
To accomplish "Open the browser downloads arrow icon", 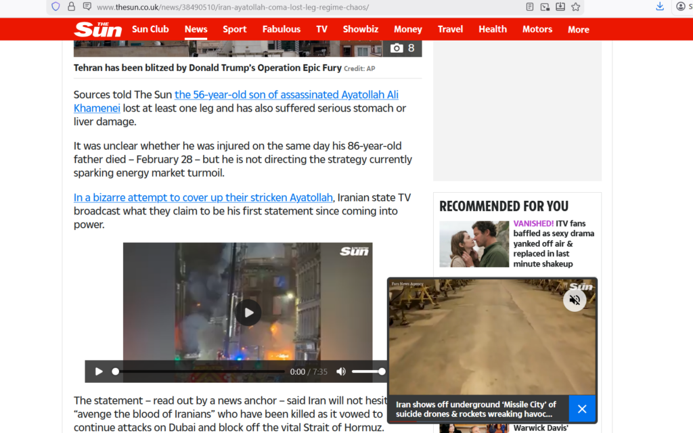I will coord(660,7).
